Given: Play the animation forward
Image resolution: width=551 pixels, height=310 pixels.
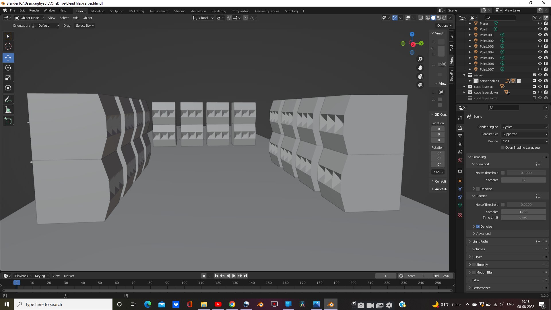Looking at the screenshot, I should coord(234,276).
